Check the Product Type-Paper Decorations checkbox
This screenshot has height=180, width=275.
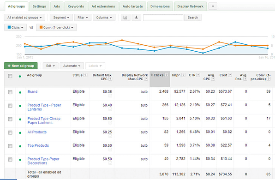pyautogui.click(x=10, y=160)
